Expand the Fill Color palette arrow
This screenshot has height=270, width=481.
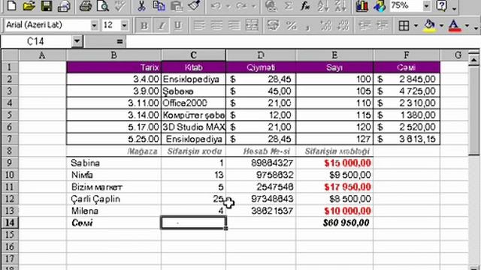441,25
